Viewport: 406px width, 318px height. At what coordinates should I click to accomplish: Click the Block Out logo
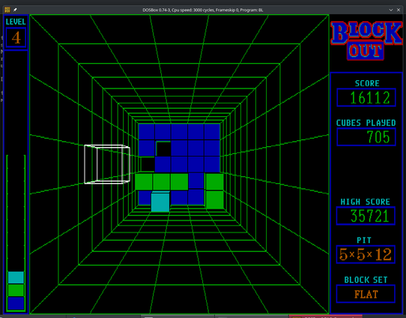(x=366, y=40)
